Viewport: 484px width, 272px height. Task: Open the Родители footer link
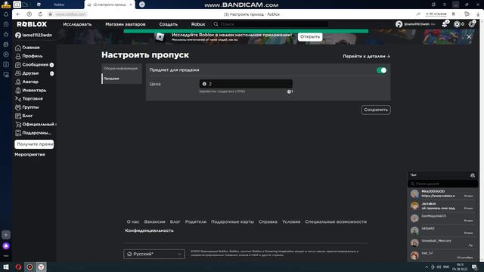click(195, 221)
